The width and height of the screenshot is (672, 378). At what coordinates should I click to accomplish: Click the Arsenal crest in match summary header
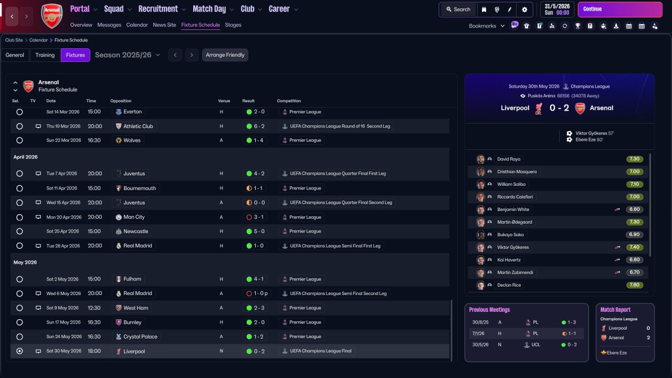click(x=580, y=108)
